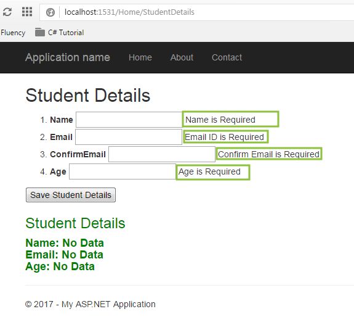The height and width of the screenshot is (330, 354).
Task: Focus the Age text field
Action: tap(123, 171)
